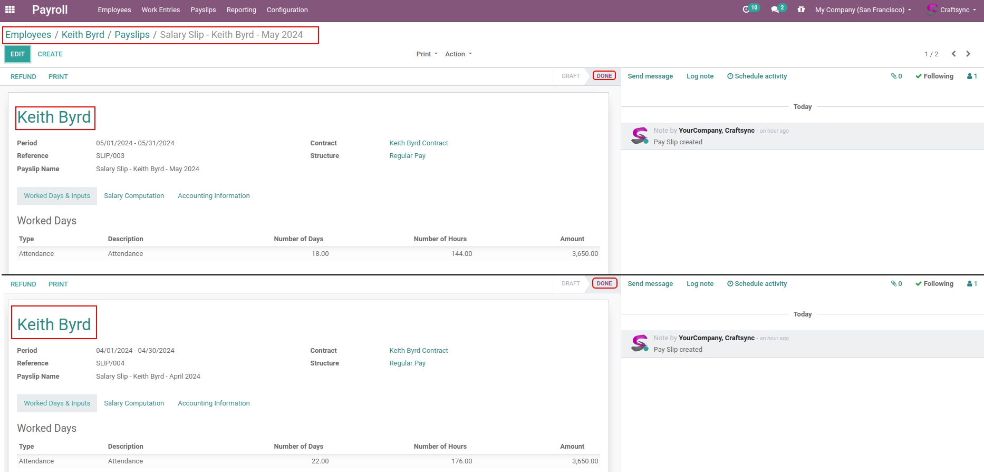Click the gift icon in top bar
984x475 pixels.
(x=801, y=9)
